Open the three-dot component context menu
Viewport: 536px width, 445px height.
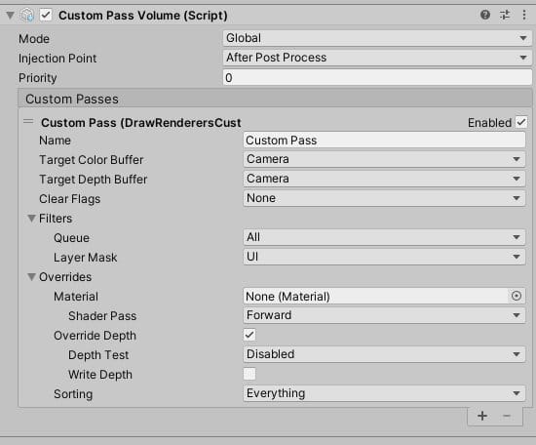(524, 15)
